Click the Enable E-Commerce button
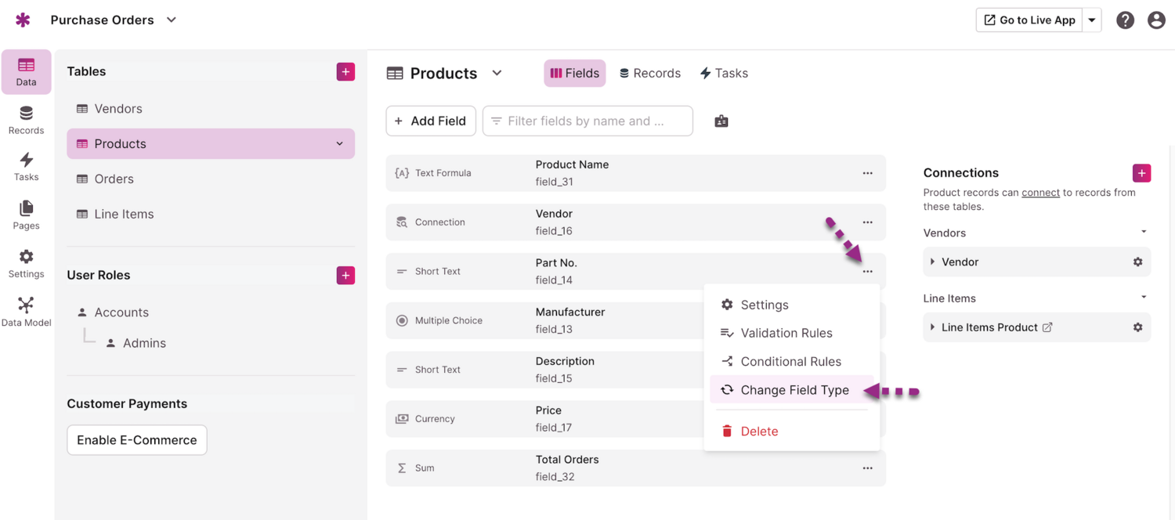The width and height of the screenshot is (1175, 520). tap(137, 440)
